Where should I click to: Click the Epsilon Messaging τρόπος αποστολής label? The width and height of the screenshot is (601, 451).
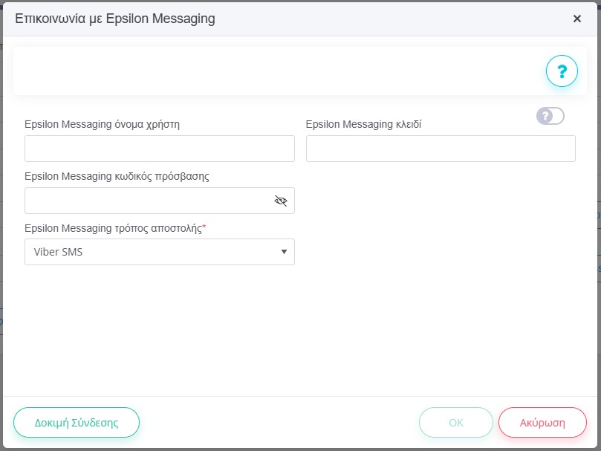pyautogui.click(x=113, y=228)
